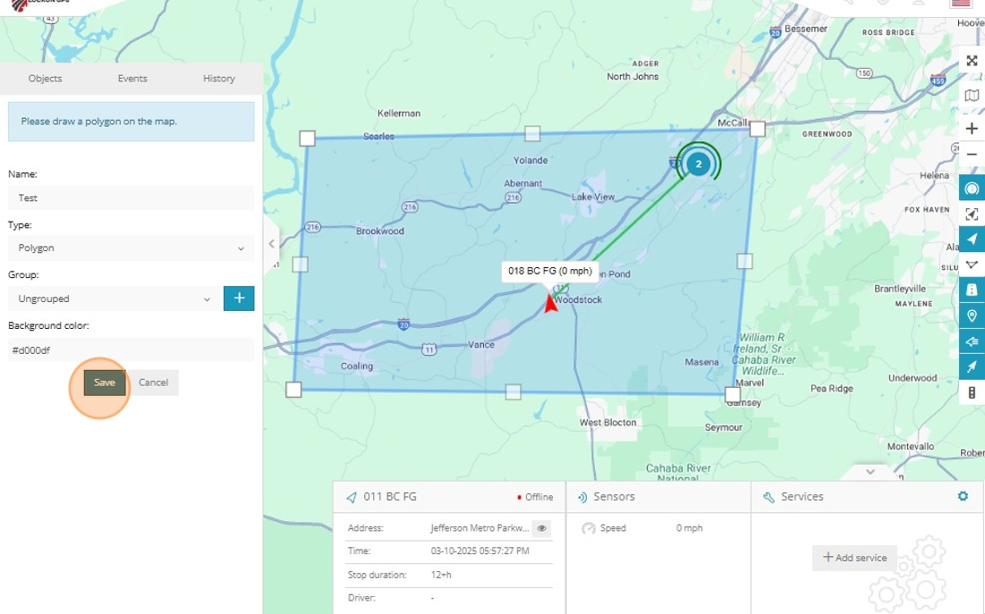Add a new group with plus button
The image size is (985, 614).
[x=239, y=299]
